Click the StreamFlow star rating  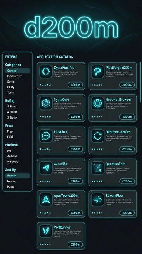point(97,213)
